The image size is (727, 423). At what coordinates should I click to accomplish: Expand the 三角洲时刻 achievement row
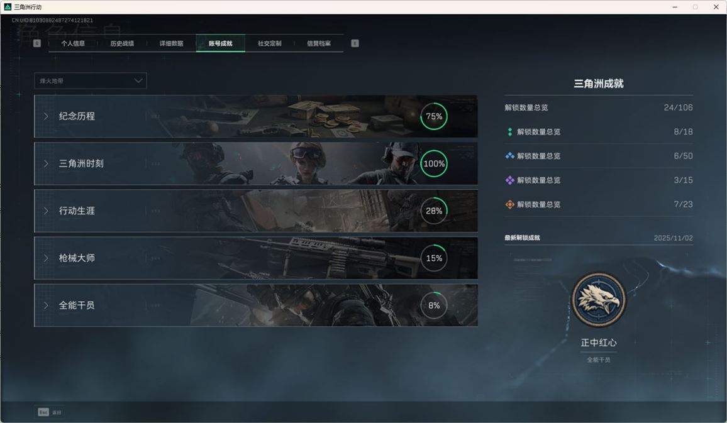click(x=255, y=163)
